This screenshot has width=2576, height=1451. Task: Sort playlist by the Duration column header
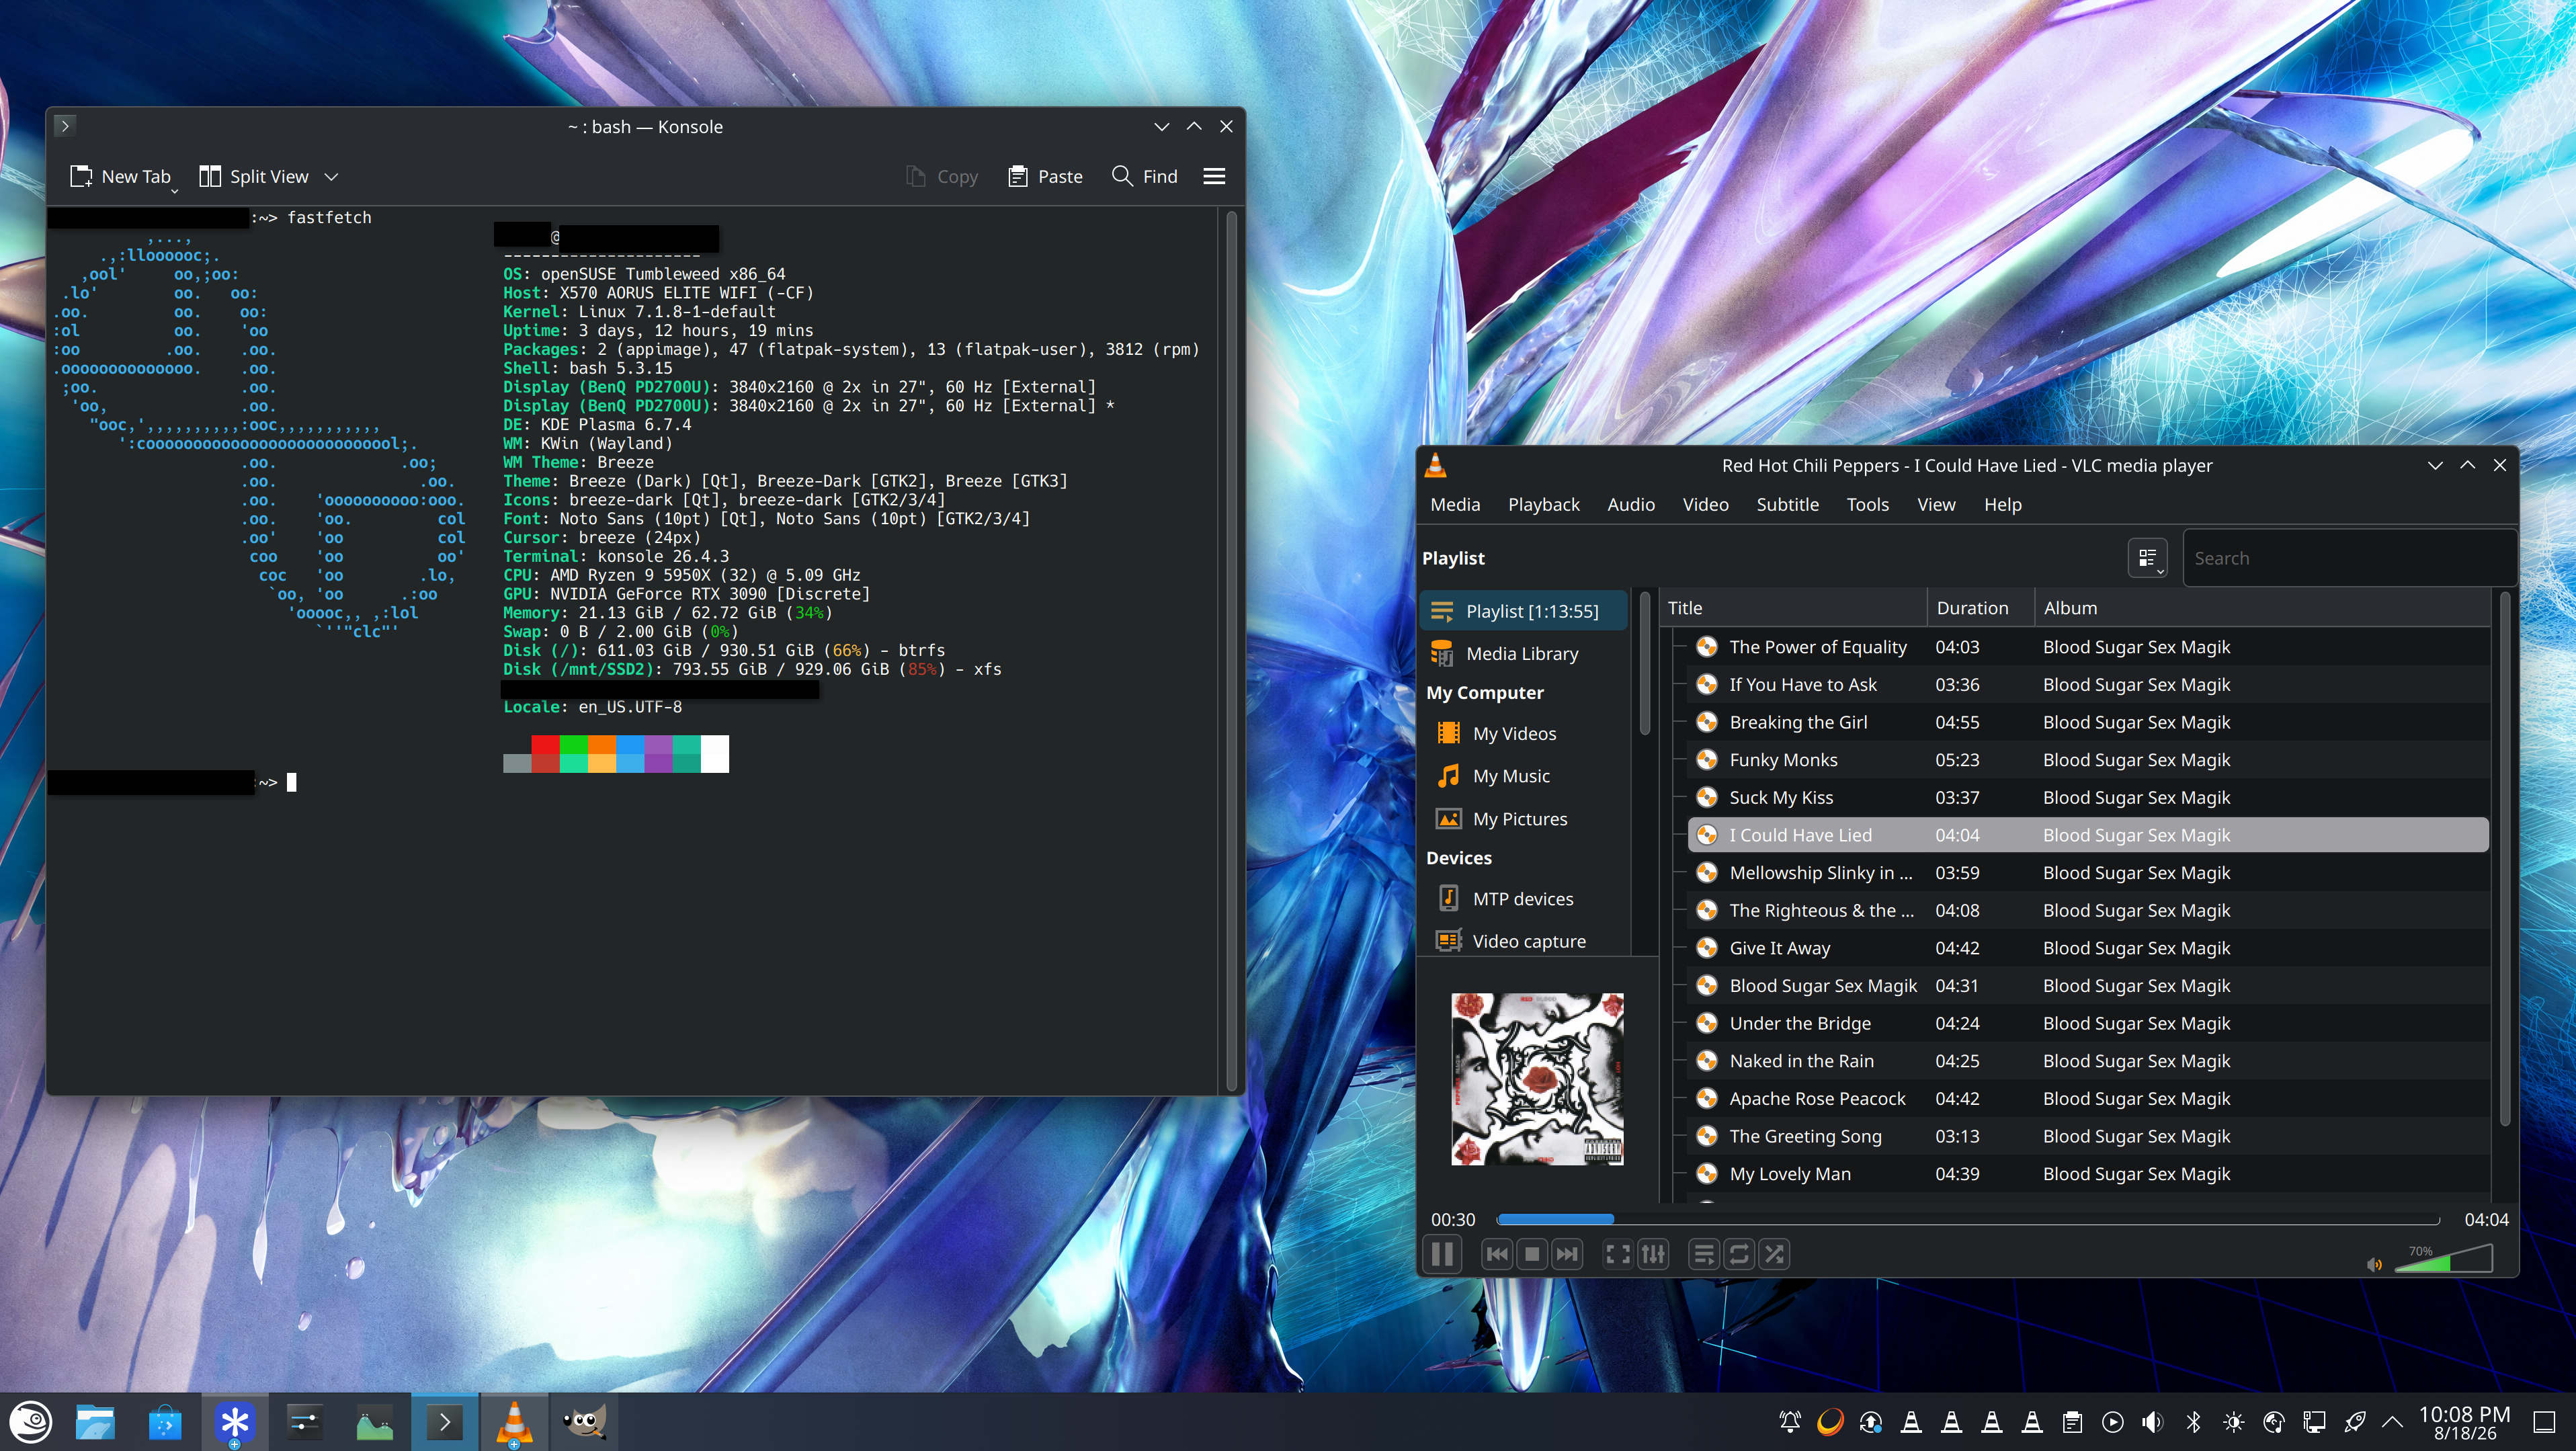(x=1981, y=608)
